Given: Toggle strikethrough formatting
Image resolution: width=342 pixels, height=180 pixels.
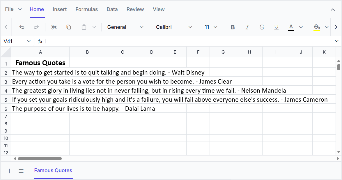Looking at the screenshot, I should pos(262,27).
